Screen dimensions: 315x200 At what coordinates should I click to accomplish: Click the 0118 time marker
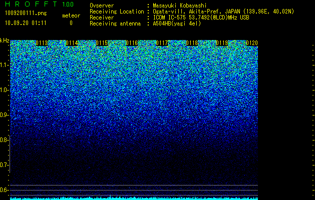[192, 43]
